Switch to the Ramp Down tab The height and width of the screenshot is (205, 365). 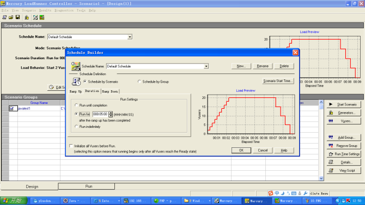pyautogui.click(x=110, y=91)
